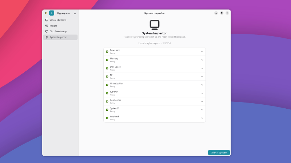Viewport: 291px width, 163px height.
Task: Click the green check icon beside Memory
Action: (x=107, y=60)
